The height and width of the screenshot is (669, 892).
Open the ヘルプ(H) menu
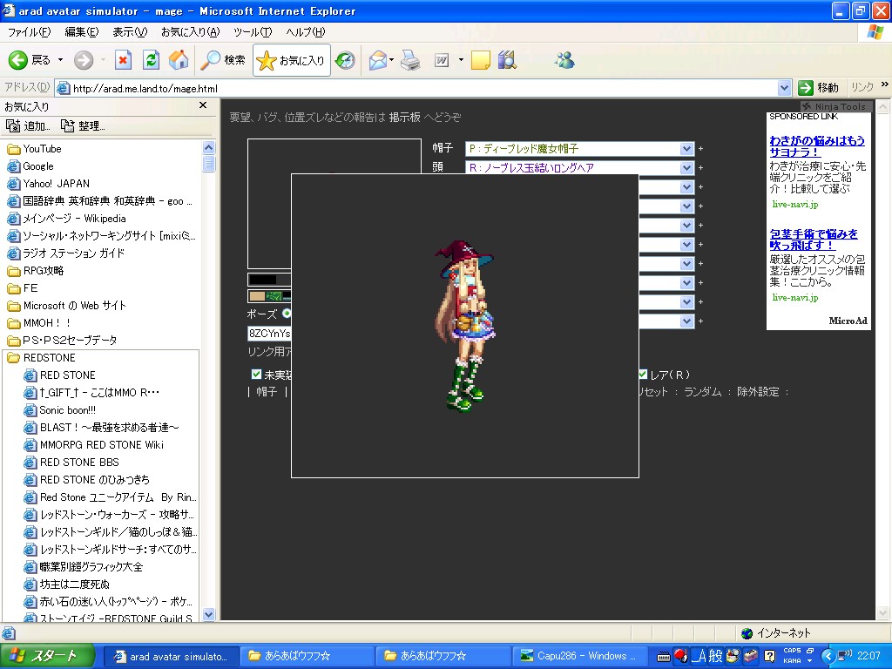[306, 32]
